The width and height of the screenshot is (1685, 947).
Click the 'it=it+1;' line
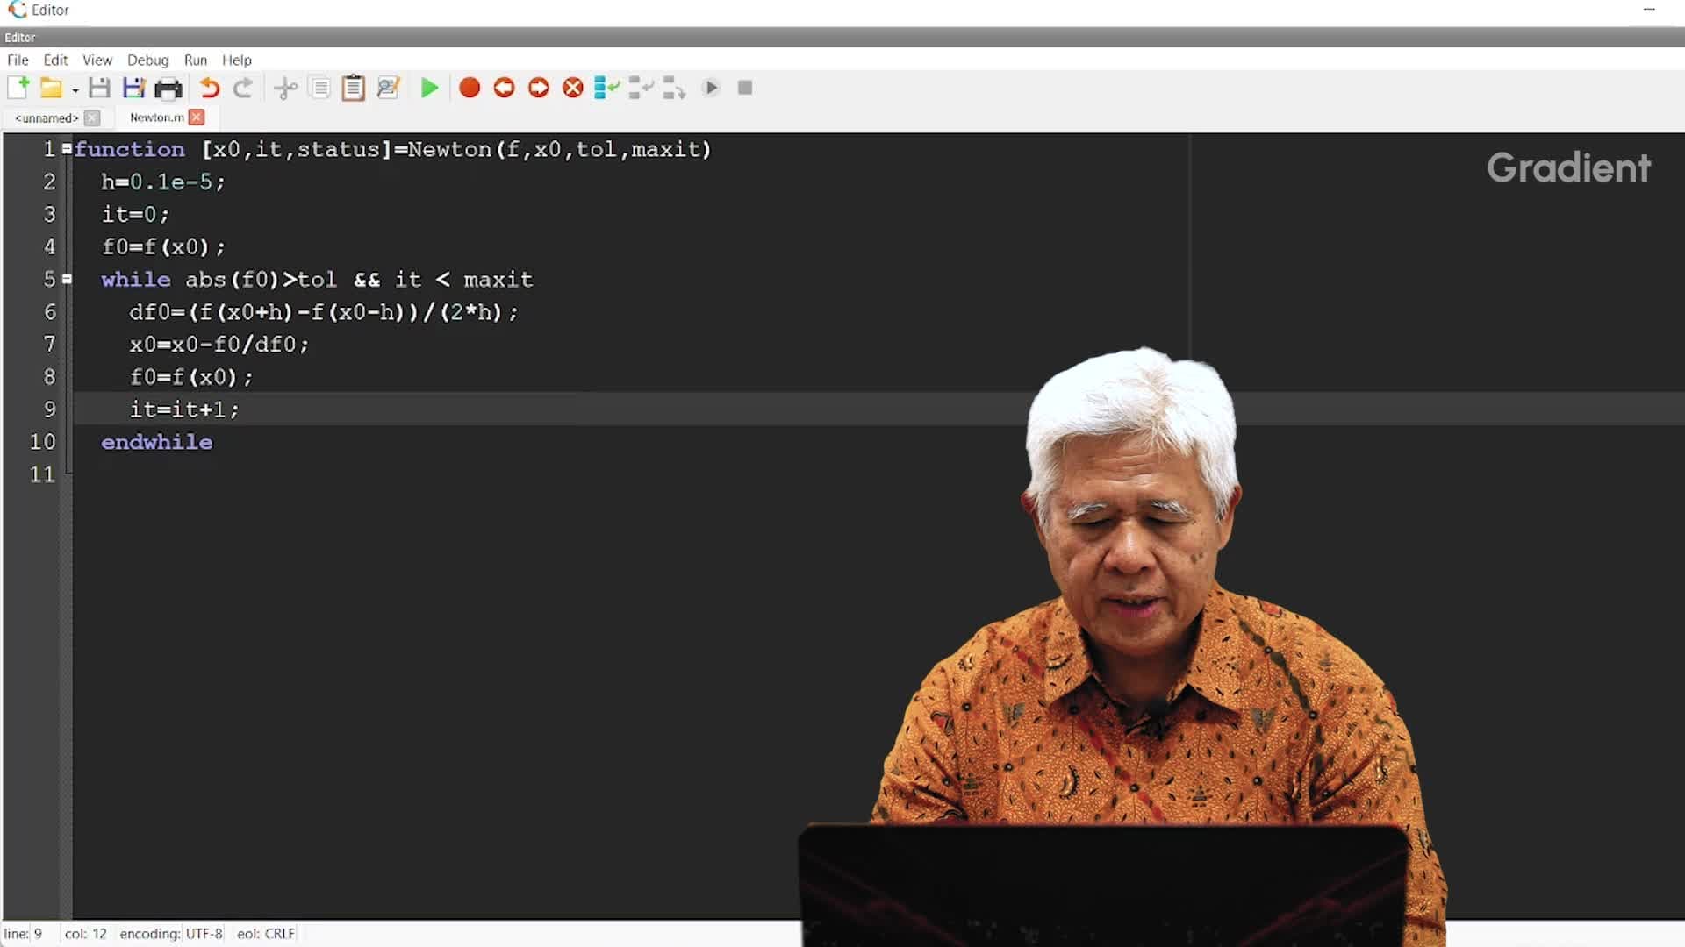pos(184,409)
